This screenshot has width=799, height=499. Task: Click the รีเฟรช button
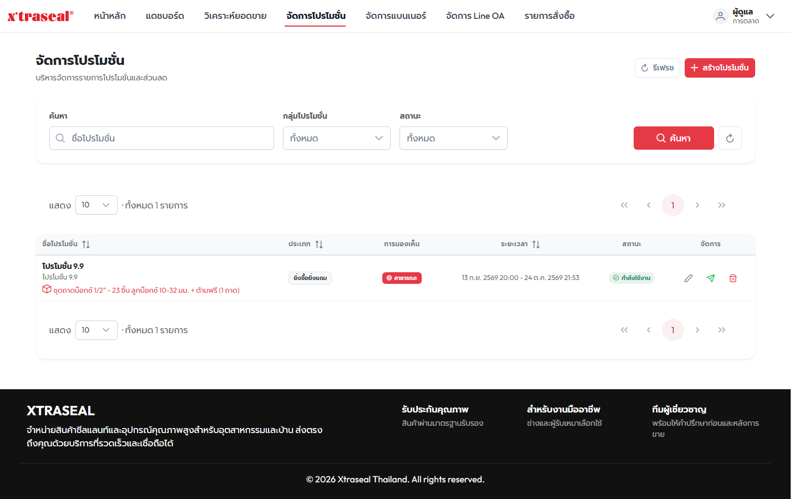(658, 68)
